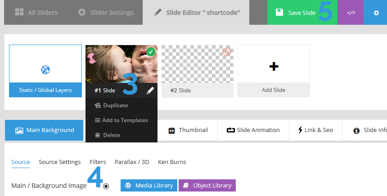Image resolution: width=387 pixels, height=196 pixels.
Task: Select the Main / Background Image radio button
Action: (x=106, y=186)
